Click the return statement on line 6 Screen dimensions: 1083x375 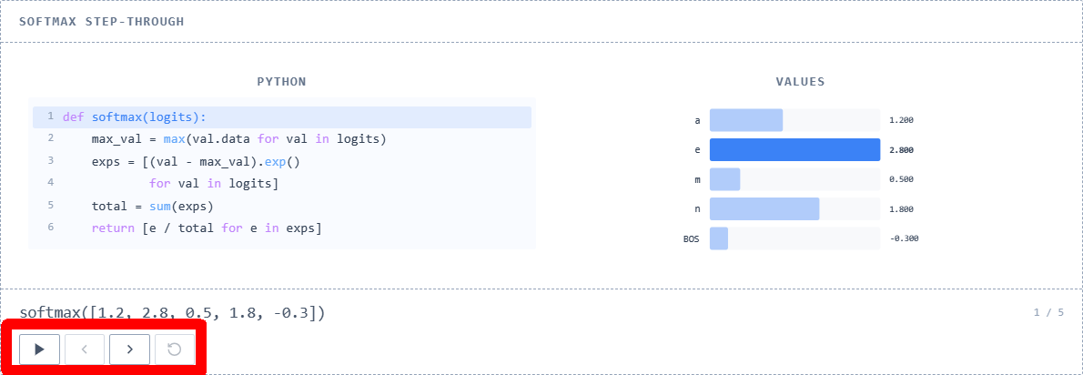(206, 228)
